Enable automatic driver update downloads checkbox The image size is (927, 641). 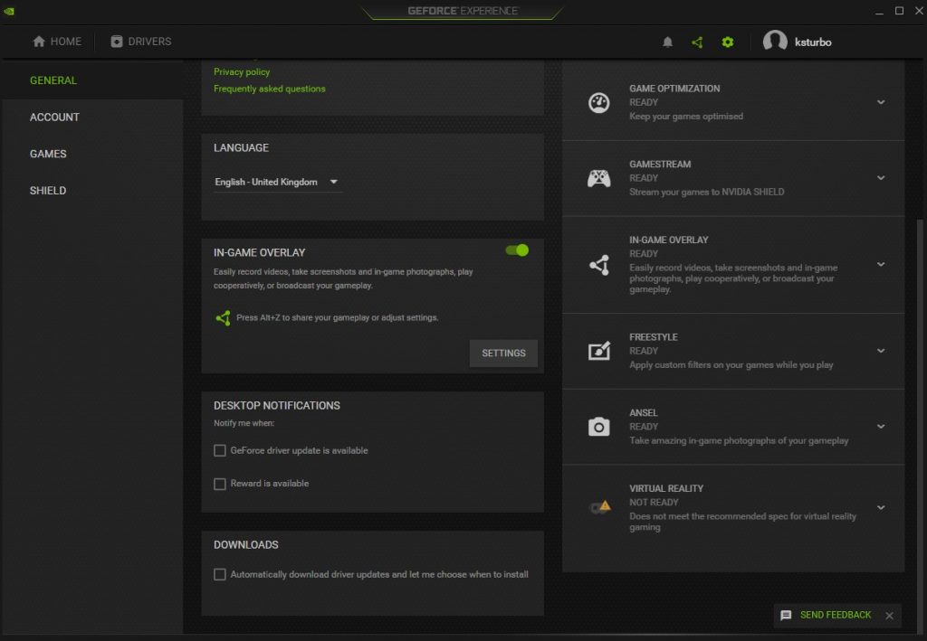[x=220, y=574]
